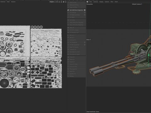Screen dimensions: 151x113
Task: Click the Flip Sequence command
Action: 76,69
